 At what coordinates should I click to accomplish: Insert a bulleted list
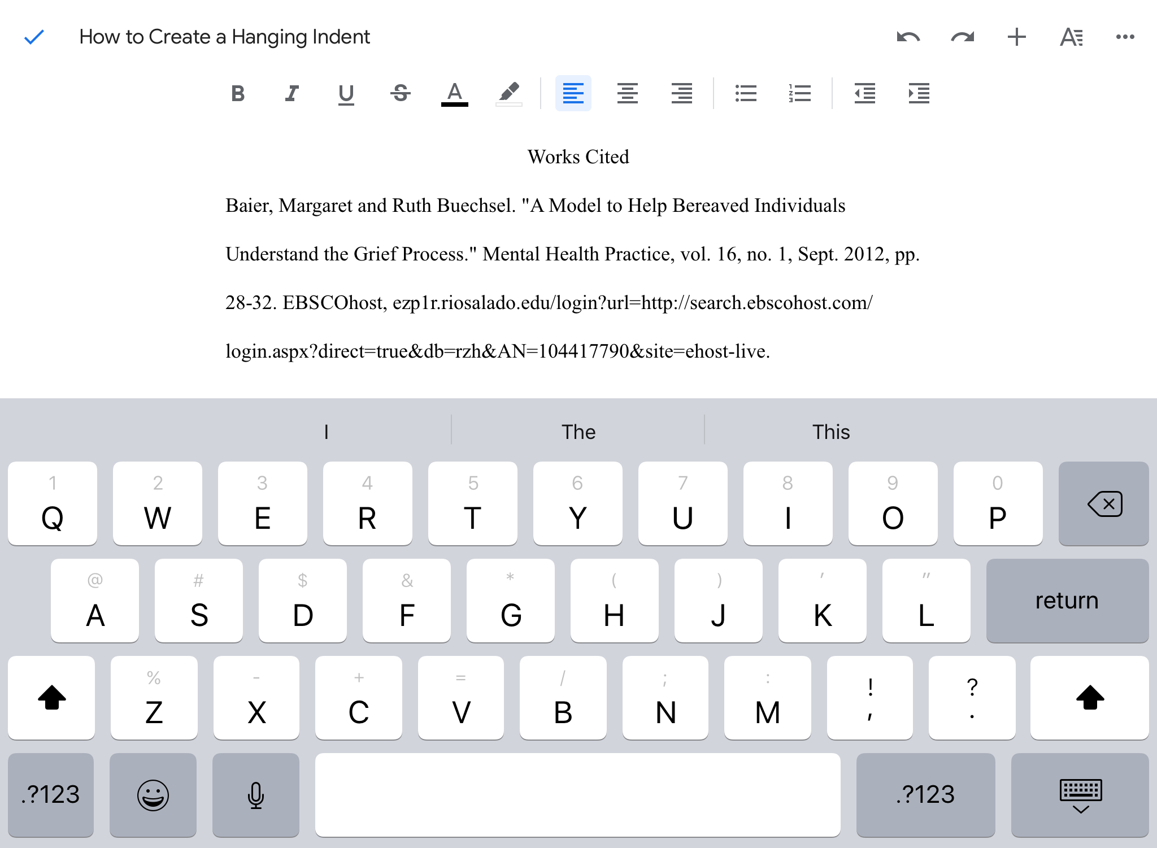[746, 93]
